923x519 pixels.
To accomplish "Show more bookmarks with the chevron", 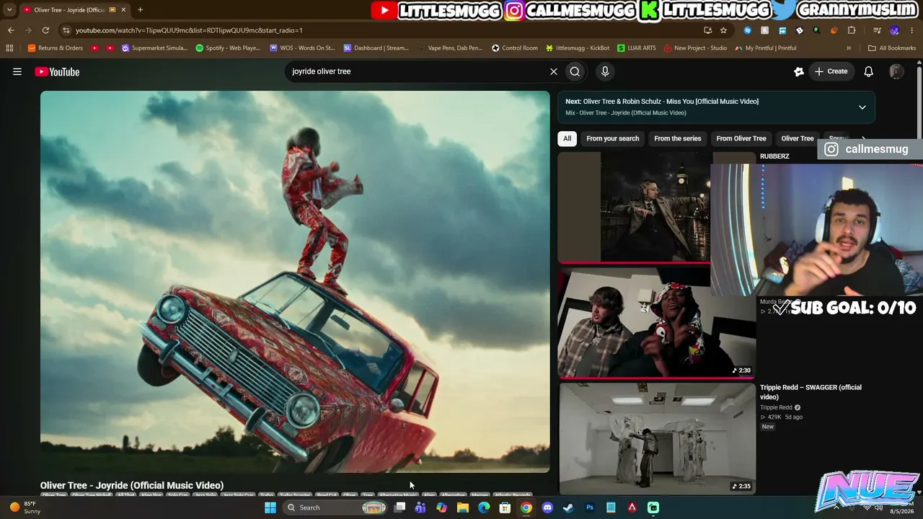I will pyautogui.click(x=849, y=48).
